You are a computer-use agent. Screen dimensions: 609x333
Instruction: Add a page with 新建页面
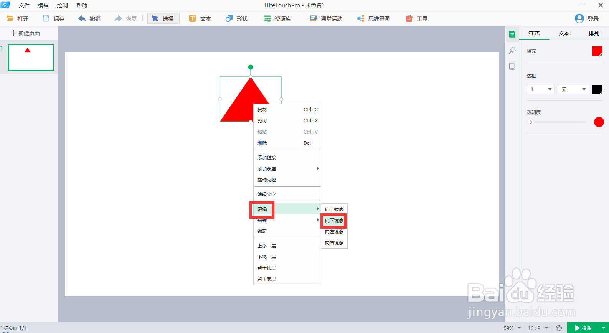tap(25, 33)
